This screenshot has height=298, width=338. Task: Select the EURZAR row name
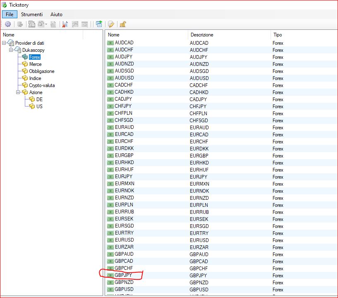click(x=124, y=247)
